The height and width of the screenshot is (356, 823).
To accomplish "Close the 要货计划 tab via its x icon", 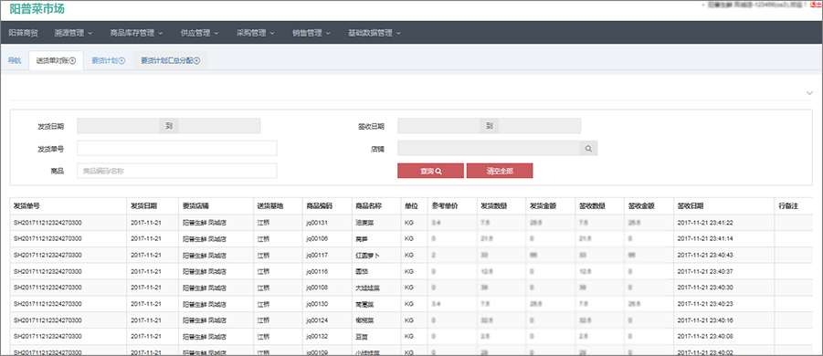I will pyautogui.click(x=121, y=61).
